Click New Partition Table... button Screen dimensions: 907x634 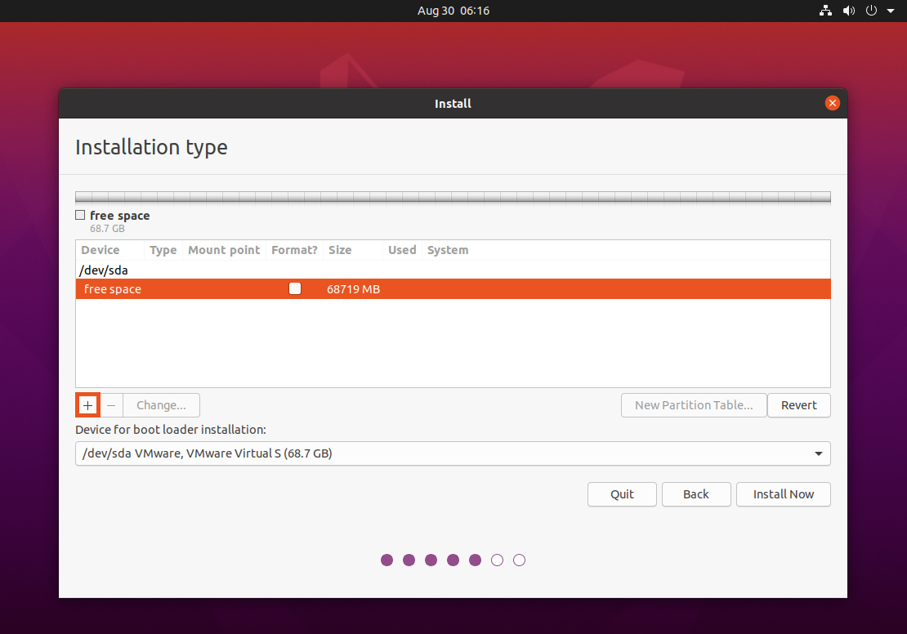(694, 405)
